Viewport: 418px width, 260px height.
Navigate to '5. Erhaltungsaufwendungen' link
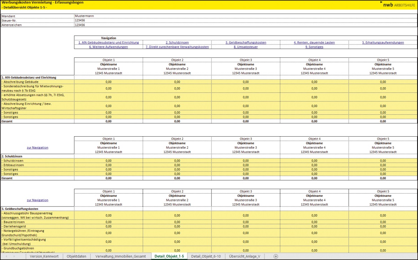383,42
